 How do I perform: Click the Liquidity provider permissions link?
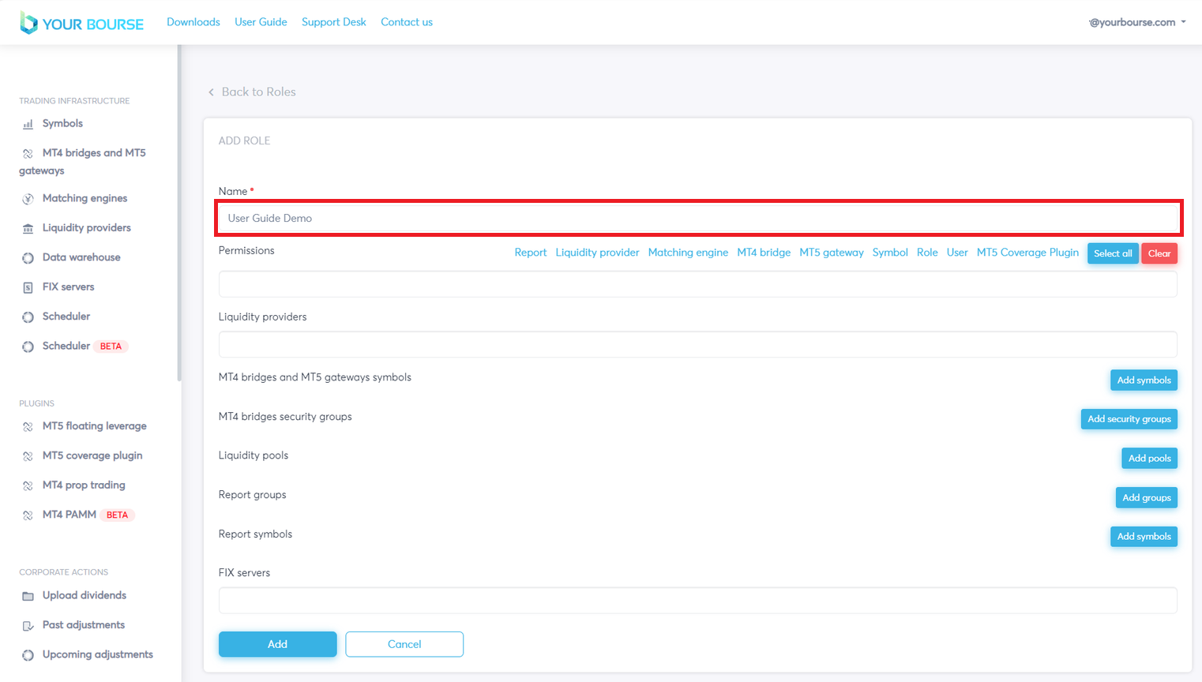[597, 253]
